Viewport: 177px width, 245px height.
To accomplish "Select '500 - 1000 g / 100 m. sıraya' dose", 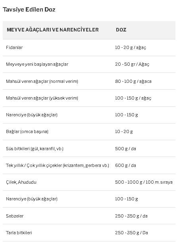I will pyautogui.click(x=144, y=182).
